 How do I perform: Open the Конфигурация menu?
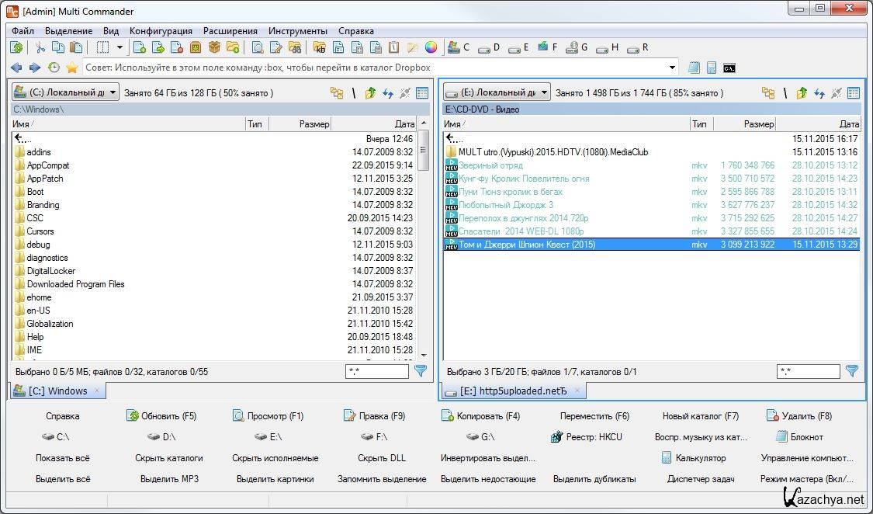(161, 31)
